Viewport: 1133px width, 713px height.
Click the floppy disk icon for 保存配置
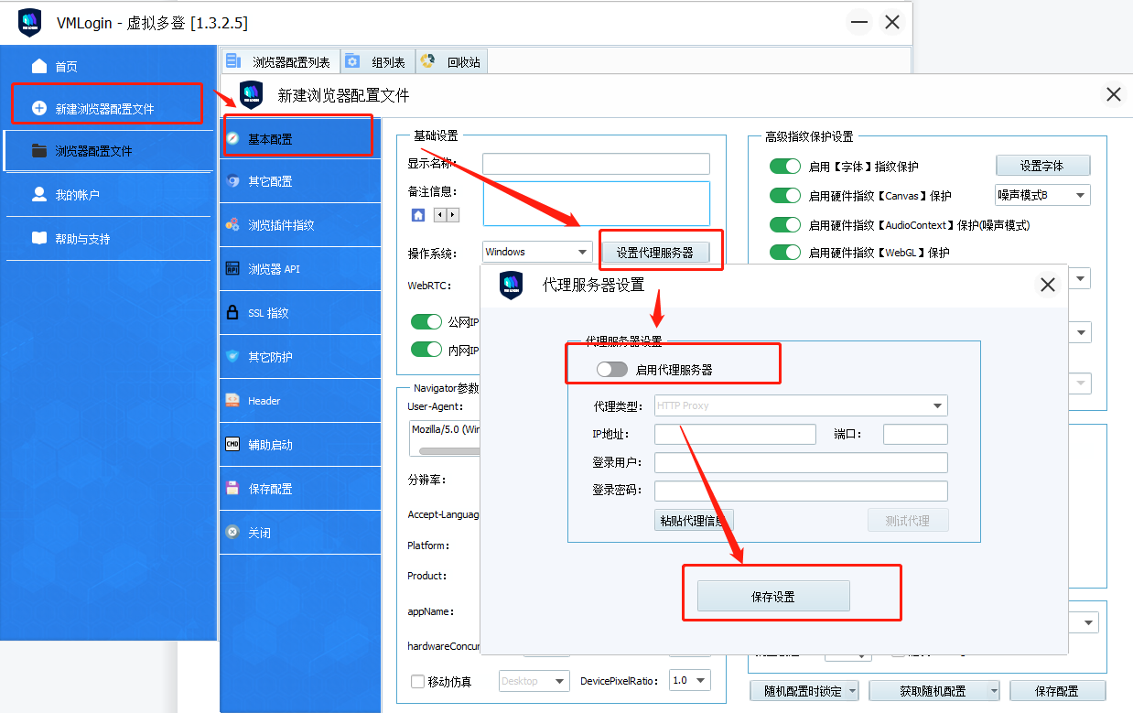coord(232,489)
